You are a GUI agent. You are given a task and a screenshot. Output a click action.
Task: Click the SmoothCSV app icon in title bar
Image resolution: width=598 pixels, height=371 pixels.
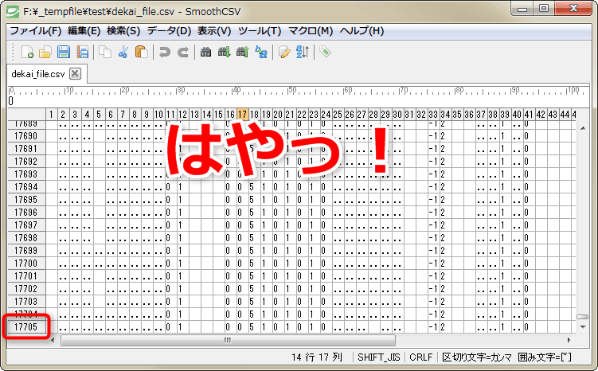(x=13, y=11)
